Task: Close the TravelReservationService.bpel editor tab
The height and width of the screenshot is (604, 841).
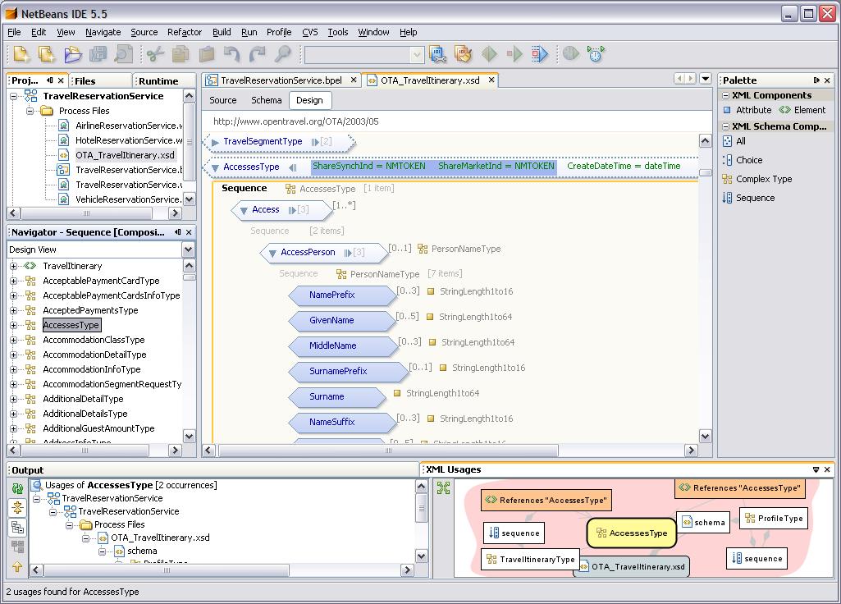Action: (x=354, y=80)
